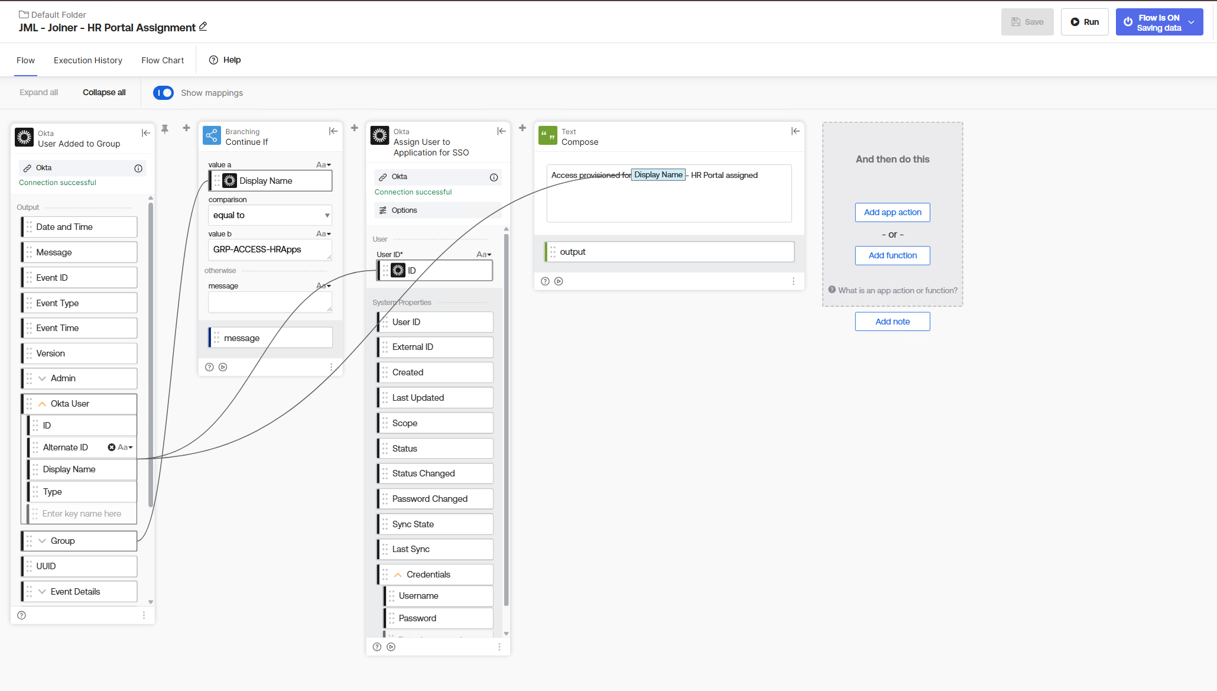
Task: Expand the Admin output group
Action: [42, 378]
